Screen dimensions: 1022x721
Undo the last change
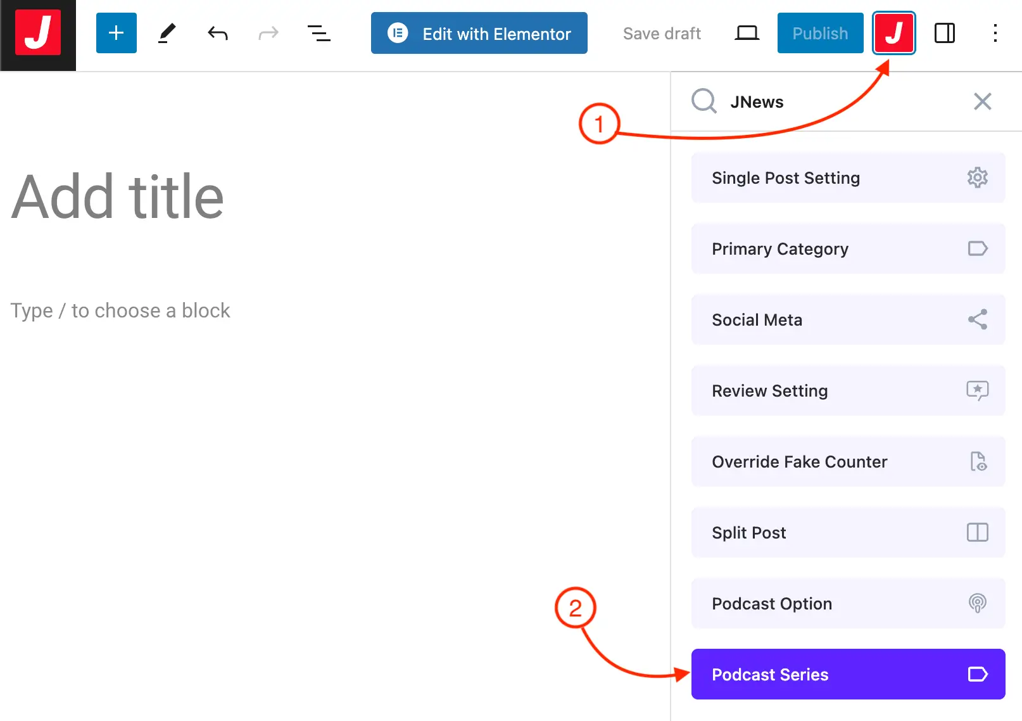click(218, 33)
